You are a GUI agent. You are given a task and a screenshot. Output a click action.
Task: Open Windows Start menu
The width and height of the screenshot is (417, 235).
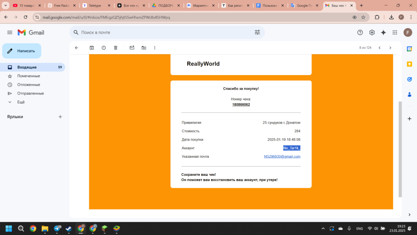tap(9, 228)
